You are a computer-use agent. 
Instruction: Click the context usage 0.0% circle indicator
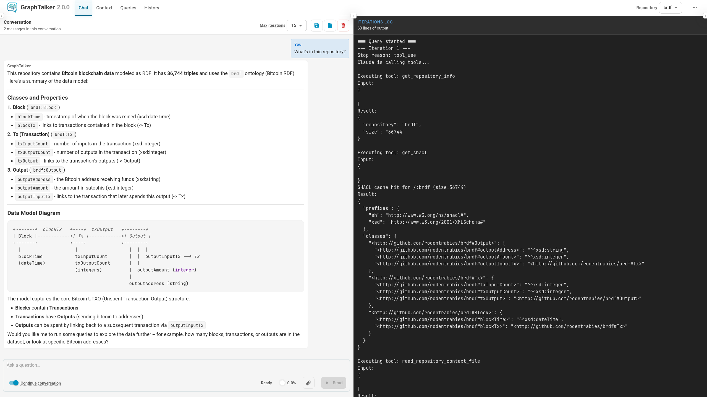[282, 383]
